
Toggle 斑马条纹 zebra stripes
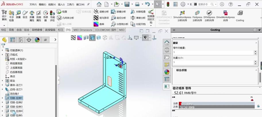101,18
